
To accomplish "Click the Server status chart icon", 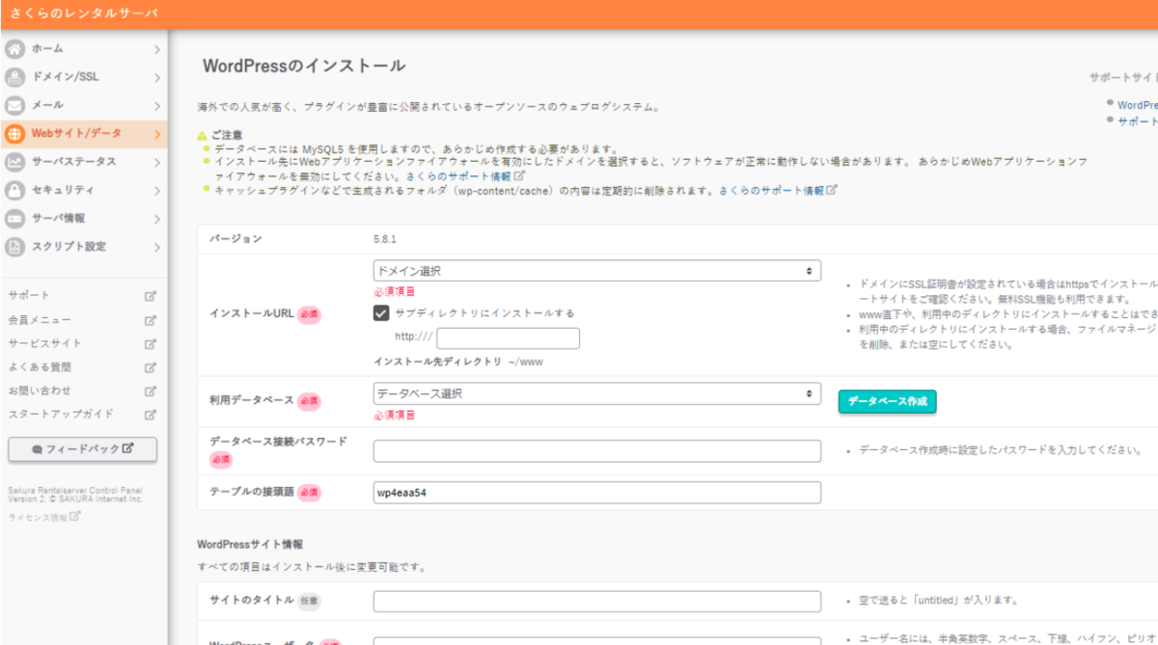I will (x=14, y=162).
